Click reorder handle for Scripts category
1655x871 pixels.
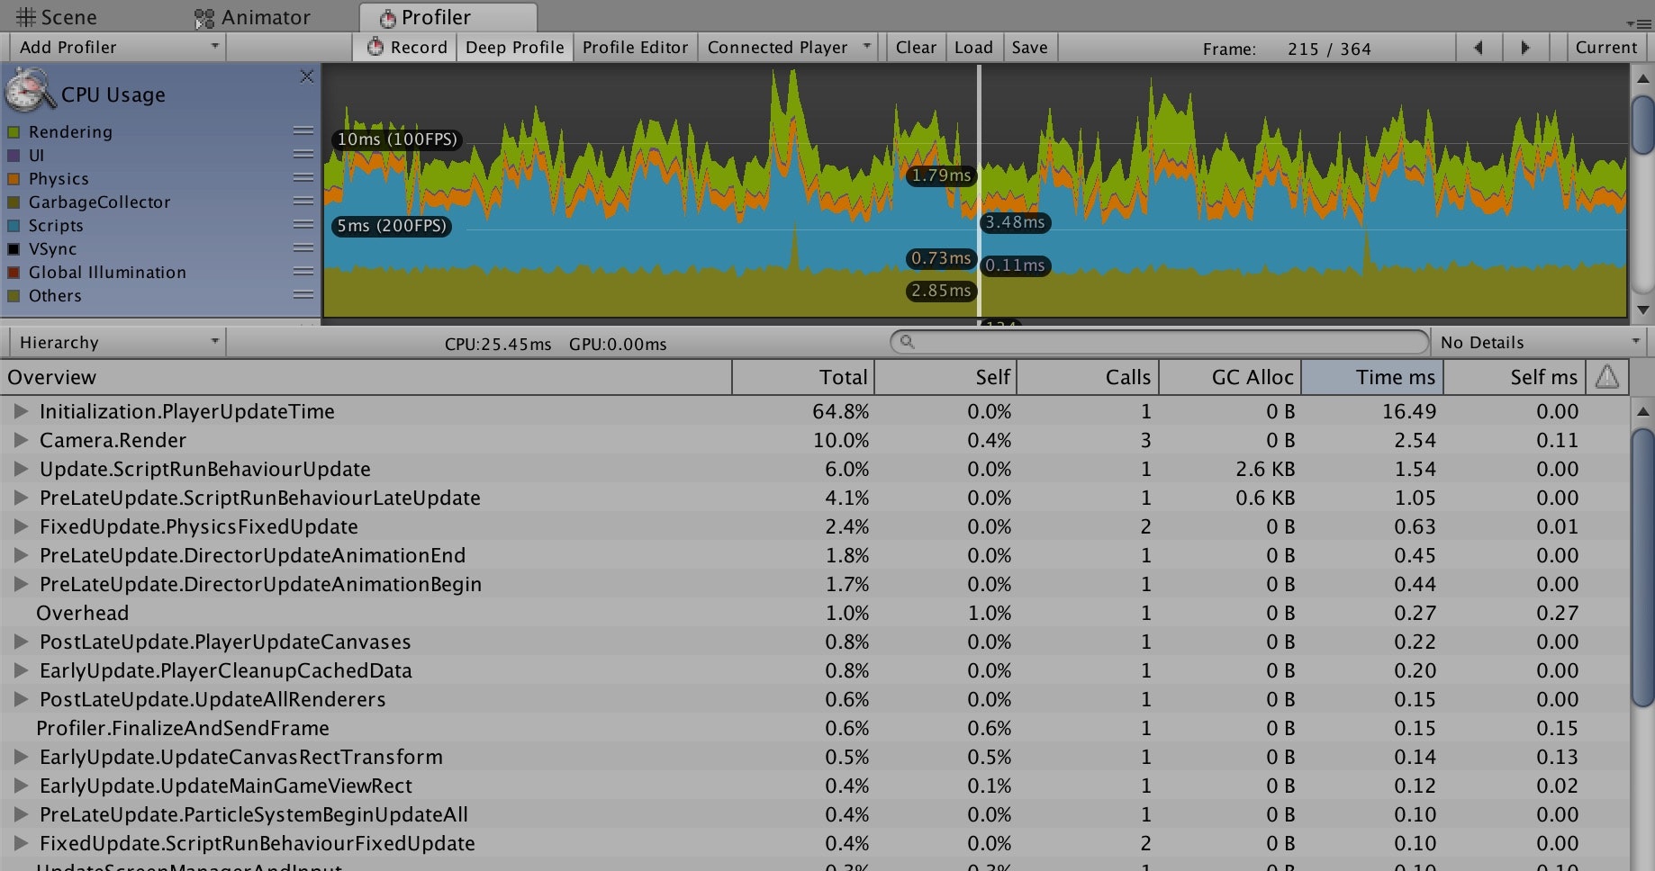[303, 225]
